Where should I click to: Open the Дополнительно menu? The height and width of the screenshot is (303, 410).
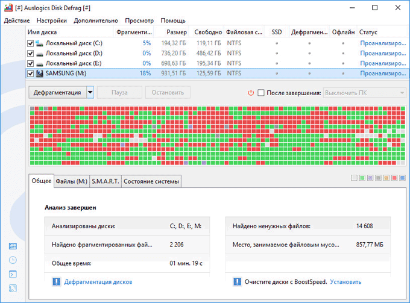pyautogui.click(x=96, y=20)
